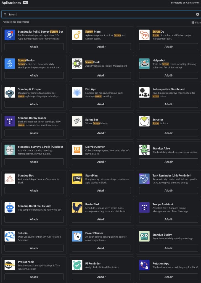Viewport: 201px width, 283px height.
Task: Add the DailyScrummer app
Action: pyautogui.click(x=101, y=162)
